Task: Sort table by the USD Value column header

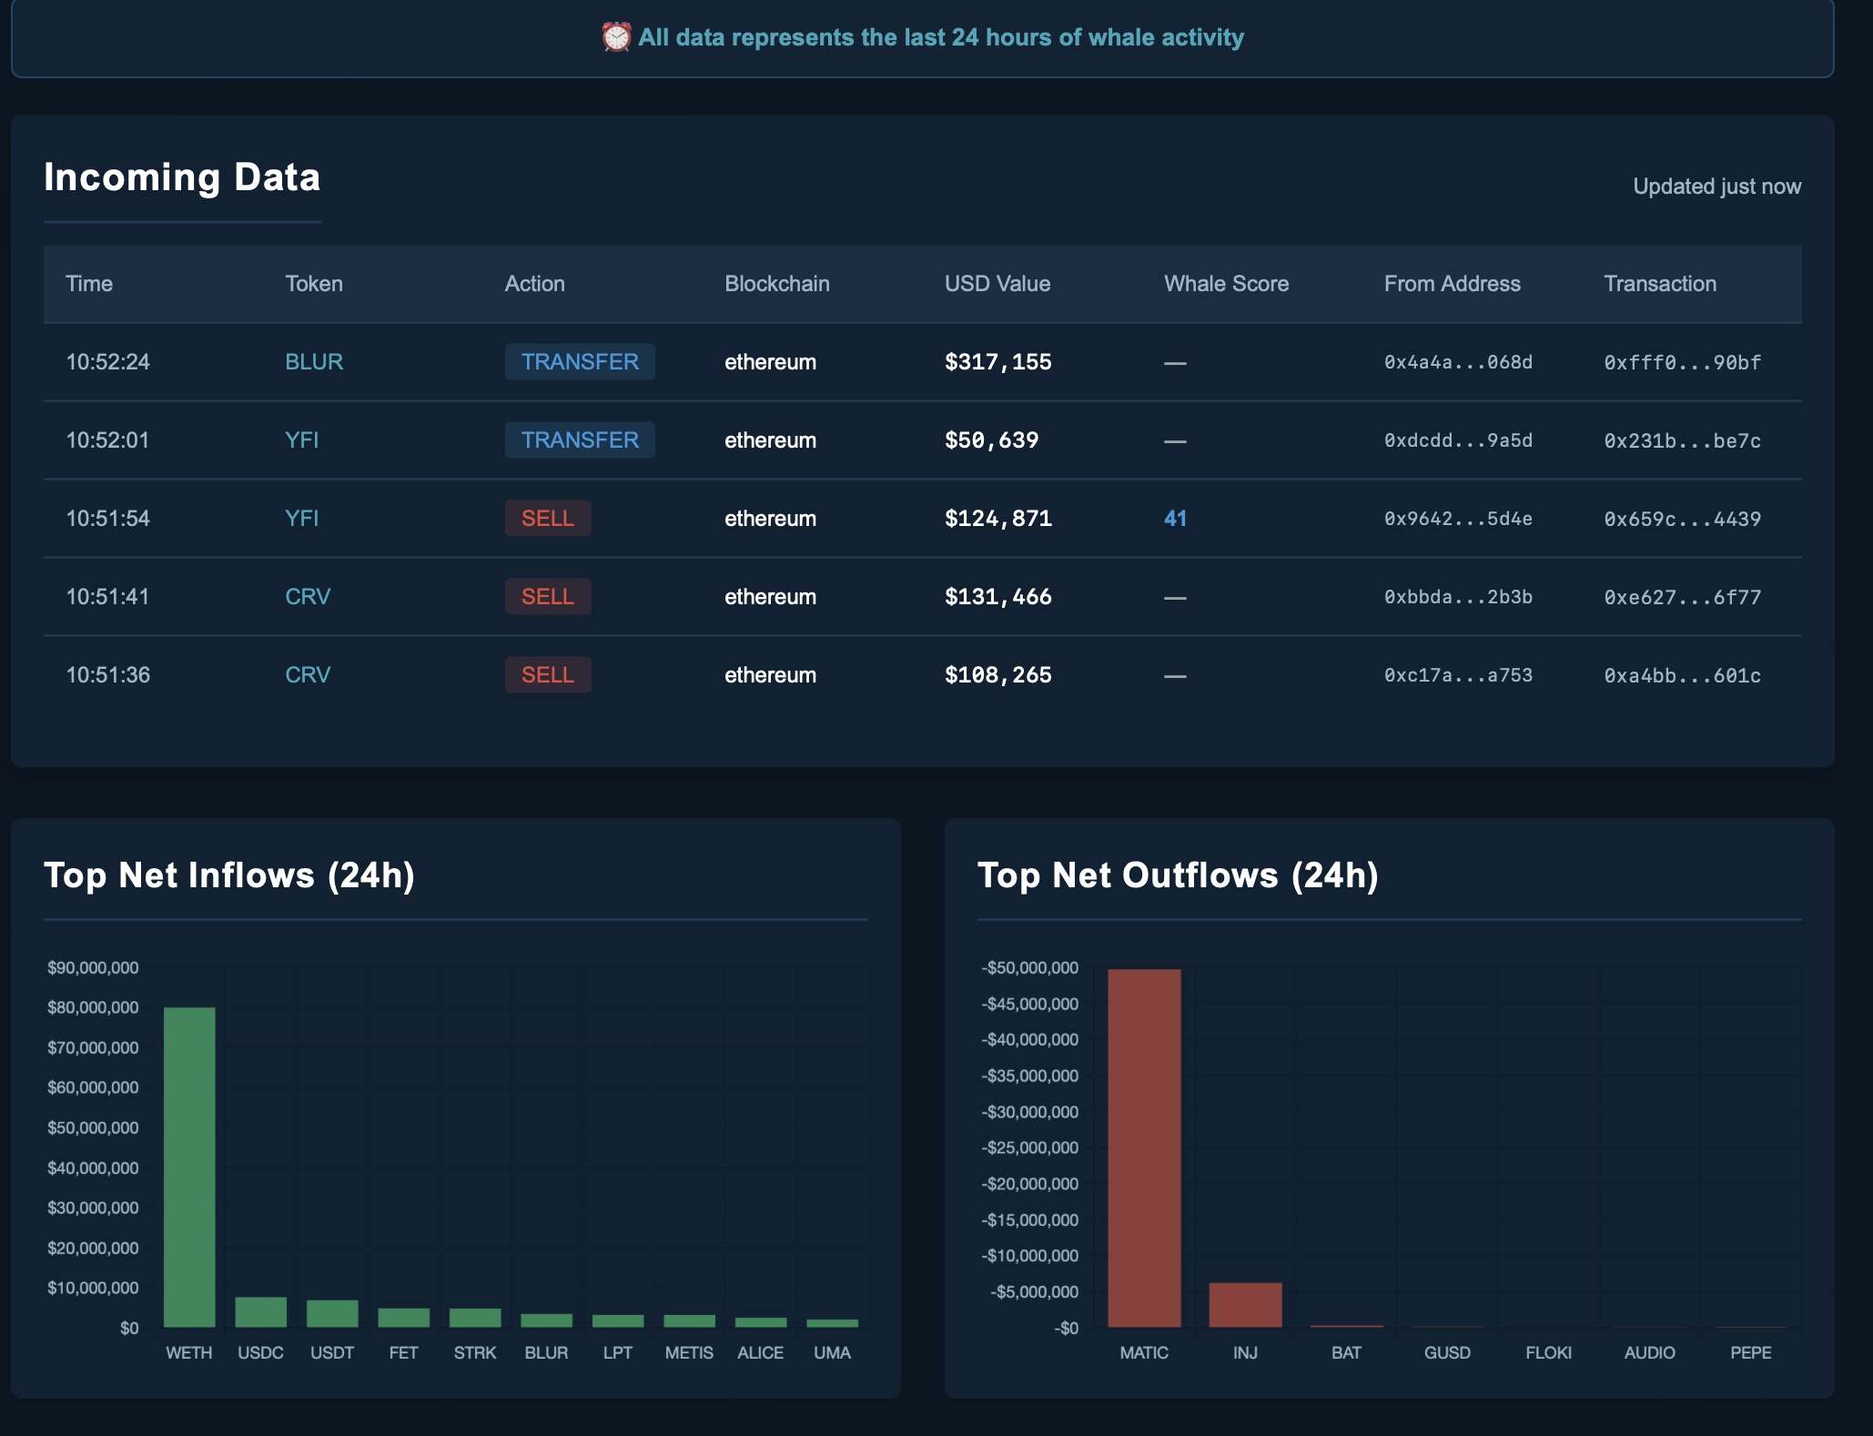Action: (997, 283)
